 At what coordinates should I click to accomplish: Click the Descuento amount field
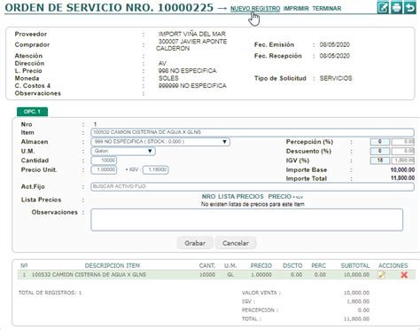[403, 151]
